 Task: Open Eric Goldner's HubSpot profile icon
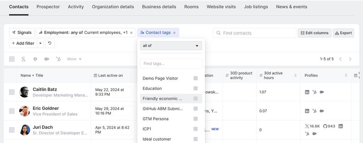pyautogui.click(x=314, y=111)
